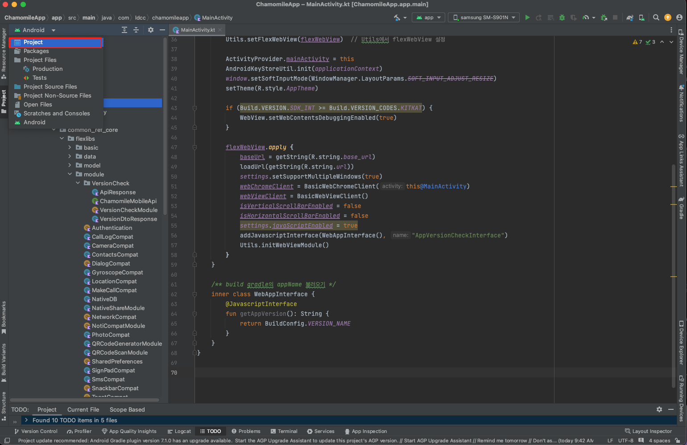This screenshot has width=687, height=445.
Task: Open the Terminal tool window
Action: pos(284,431)
